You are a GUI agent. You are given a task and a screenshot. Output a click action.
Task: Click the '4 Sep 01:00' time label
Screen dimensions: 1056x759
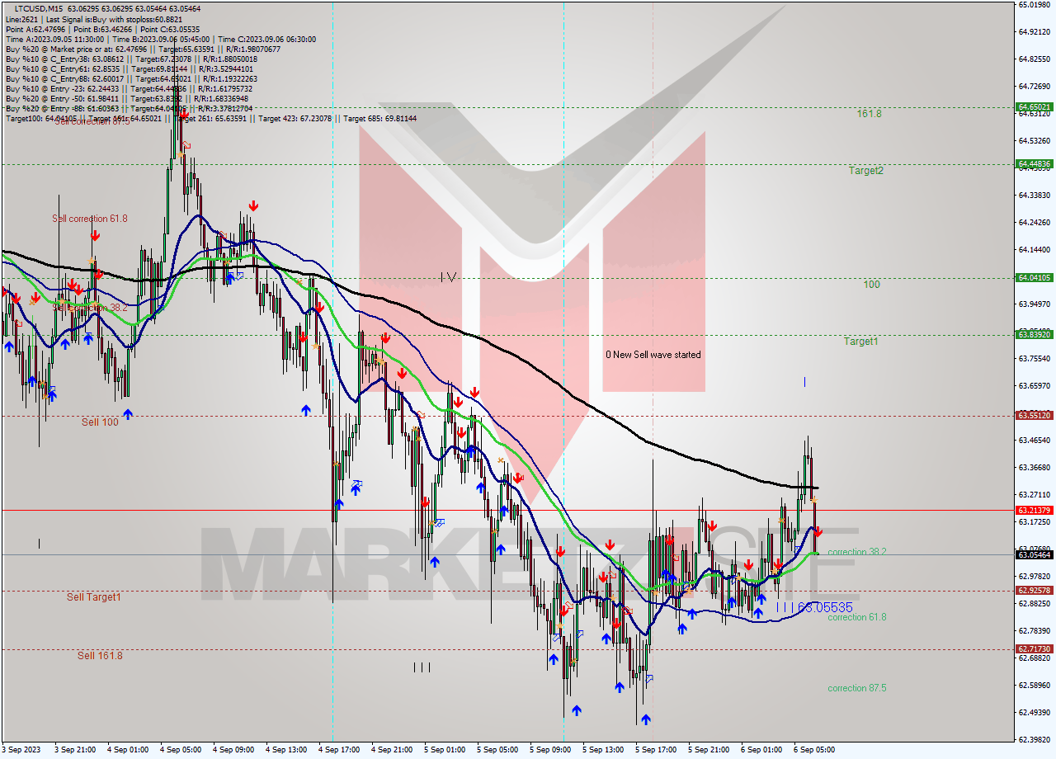[x=127, y=750]
